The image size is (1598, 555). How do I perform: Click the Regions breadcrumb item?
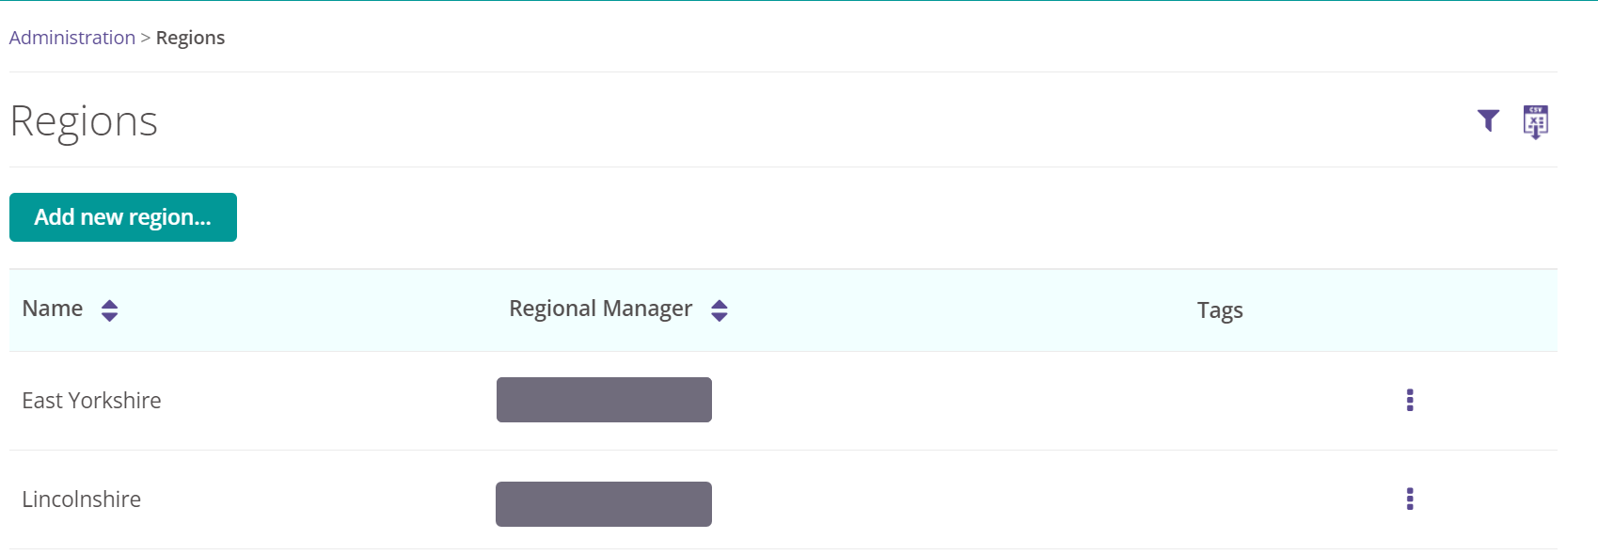pos(190,38)
